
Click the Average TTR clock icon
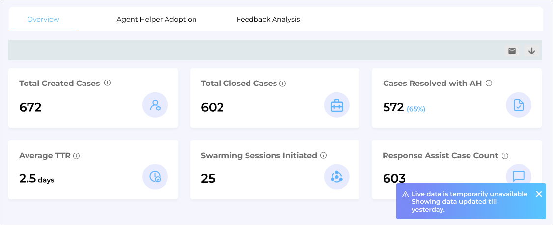point(155,177)
